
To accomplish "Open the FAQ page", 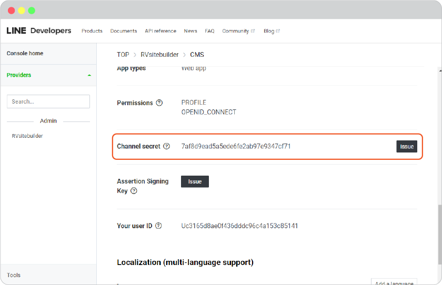I will tap(209, 31).
